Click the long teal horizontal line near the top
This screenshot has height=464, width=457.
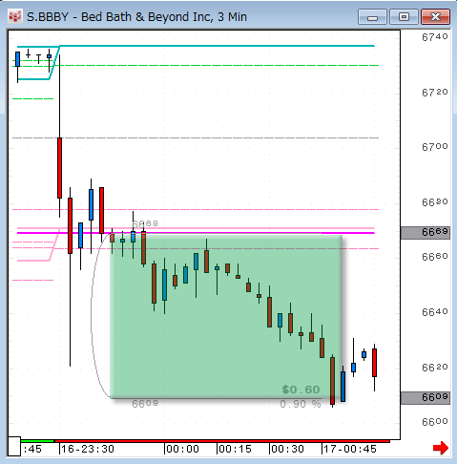coord(218,46)
